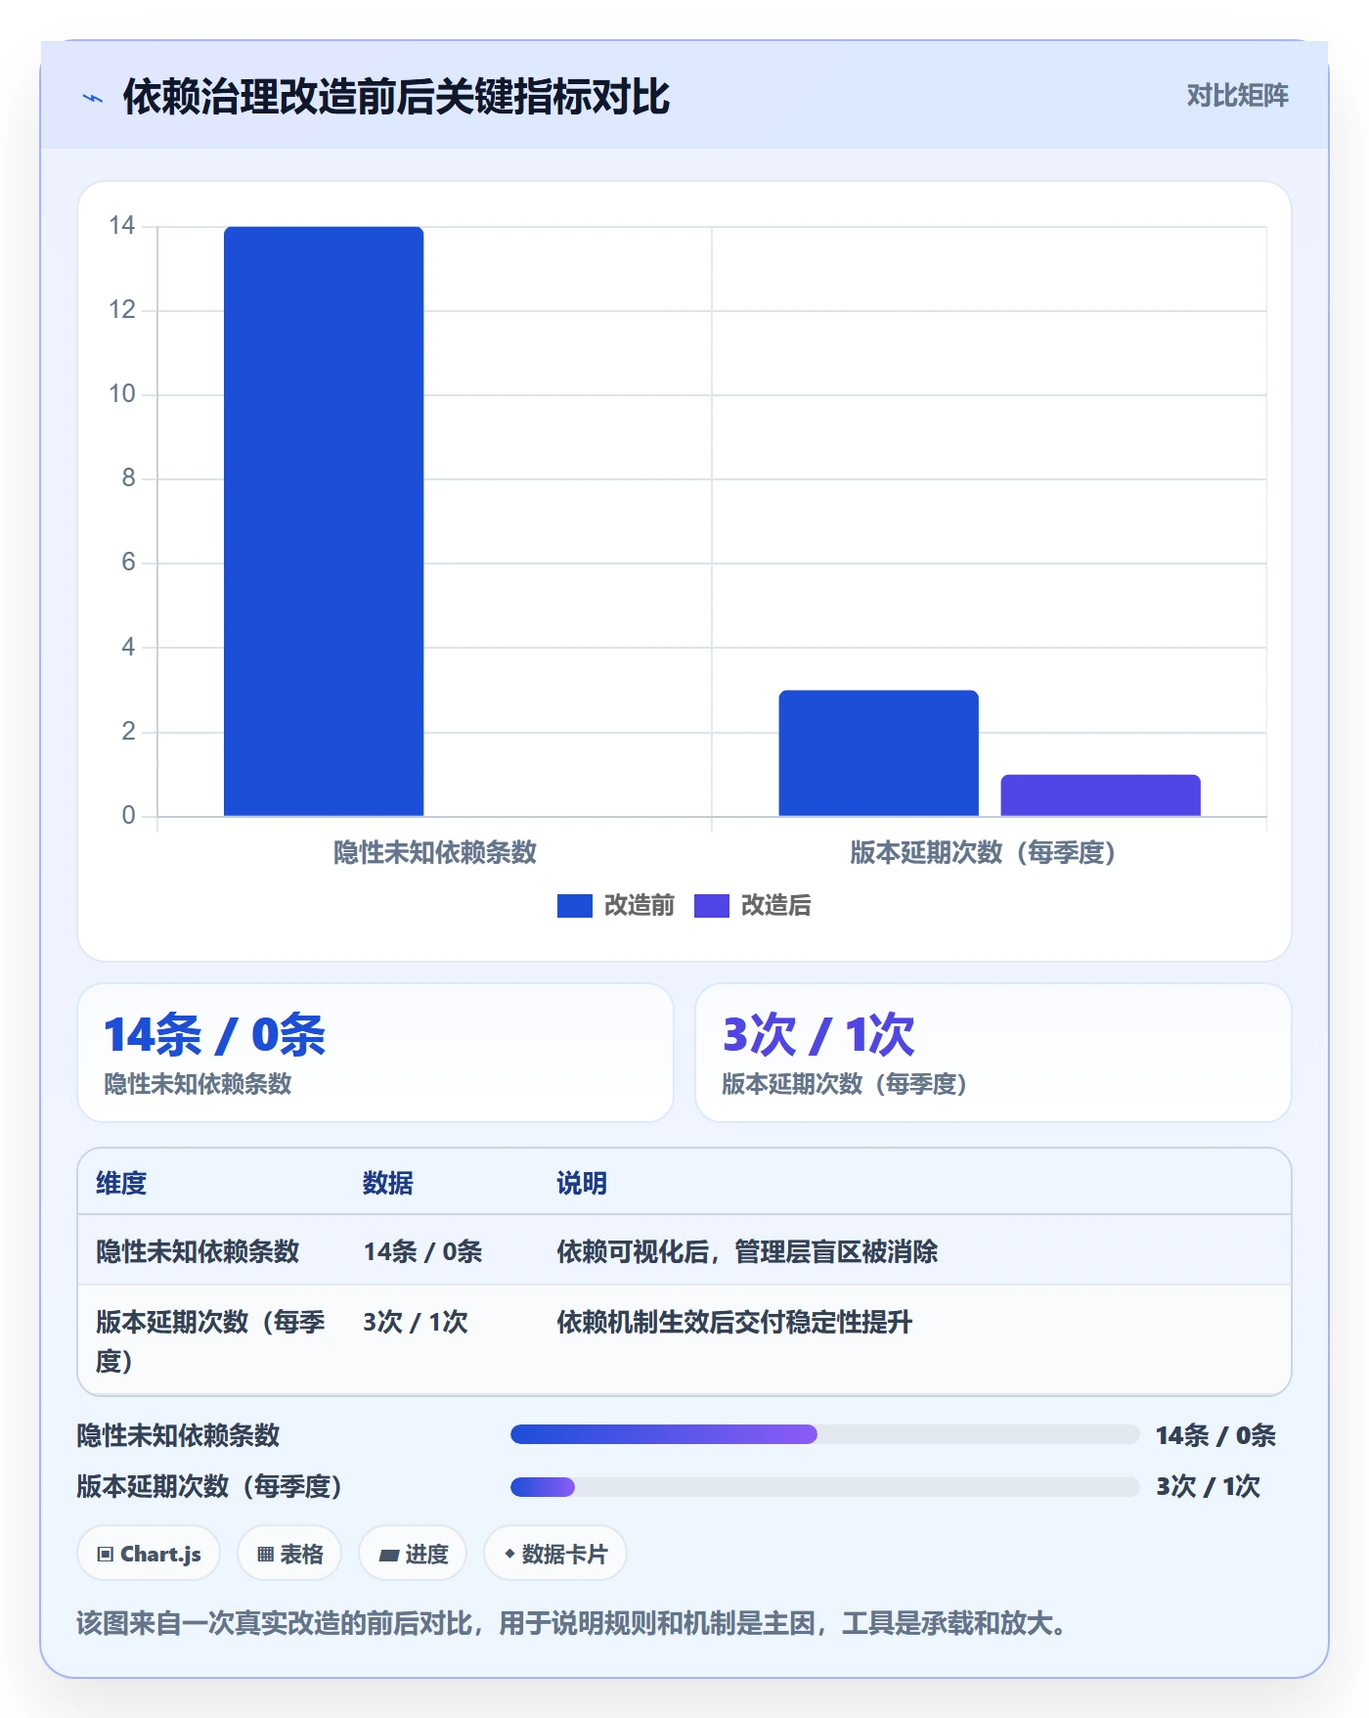Click the purple 改造后 bar for 版本延期次数
This screenshot has width=1369, height=1718.
pos(1100,795)
